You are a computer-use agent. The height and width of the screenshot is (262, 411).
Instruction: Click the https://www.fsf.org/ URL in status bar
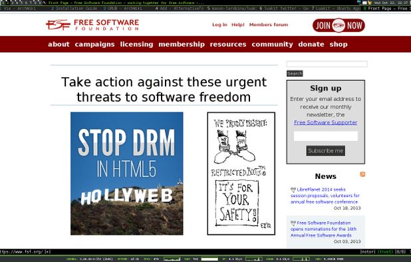[21, 252]
